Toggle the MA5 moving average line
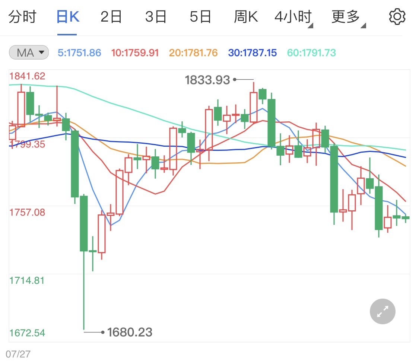The image size is (419, 363). click(79, 52)
